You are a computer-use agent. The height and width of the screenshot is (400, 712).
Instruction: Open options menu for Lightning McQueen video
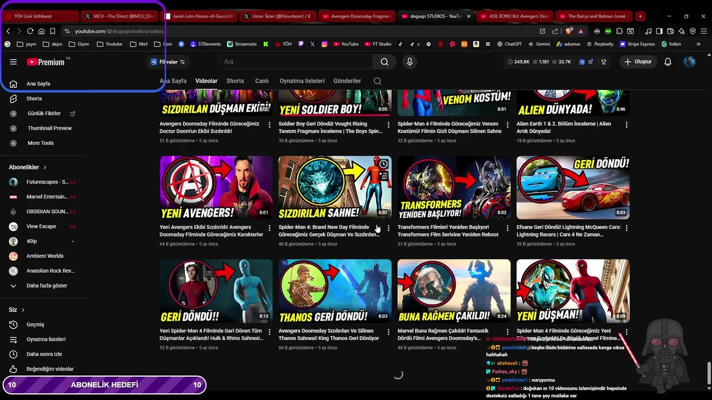[x=626, y=228]
